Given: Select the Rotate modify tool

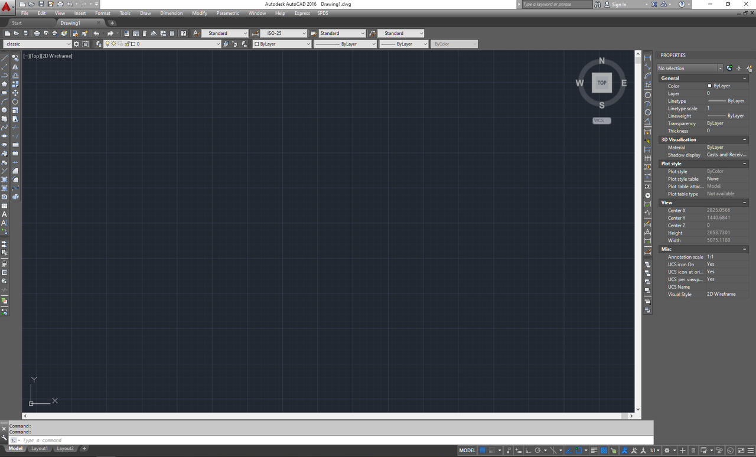Looking at the screenshot, I should [x=15, y=102].
